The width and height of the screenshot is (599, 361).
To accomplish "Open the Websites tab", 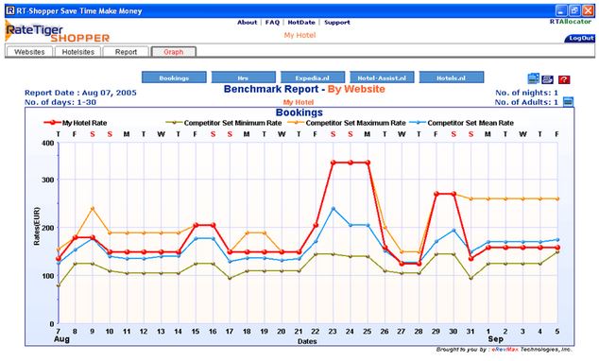I will (29, 52).
